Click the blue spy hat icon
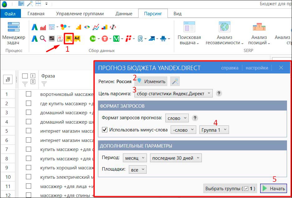Screen dimensions: 292x198 click(163, 39)
